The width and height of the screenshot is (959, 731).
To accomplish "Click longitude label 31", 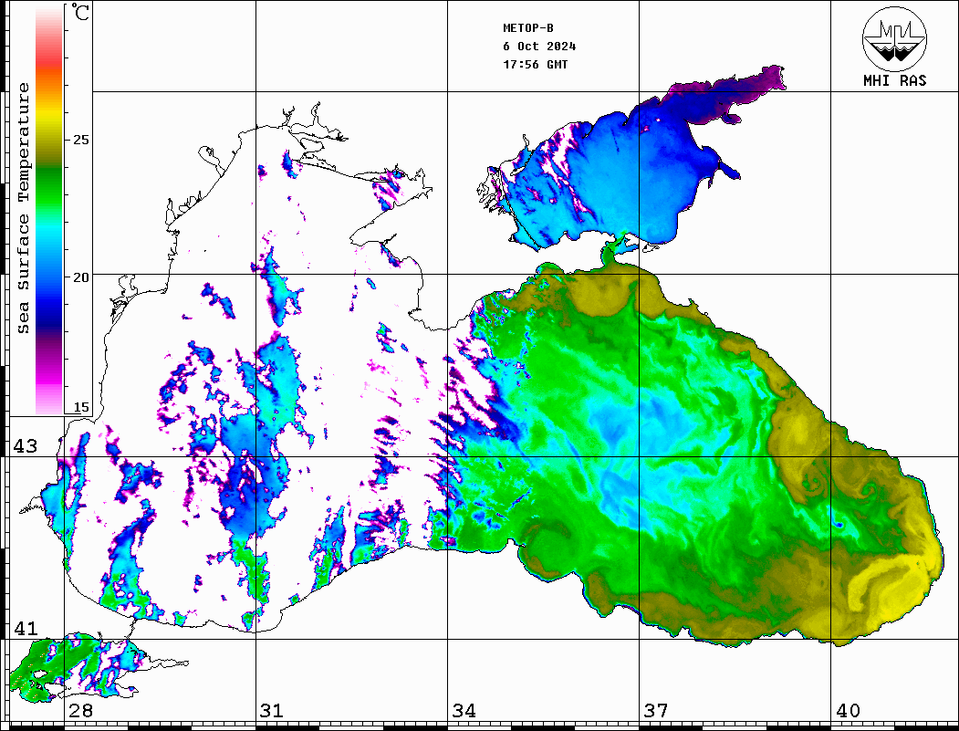I will [x=272, y=710].
